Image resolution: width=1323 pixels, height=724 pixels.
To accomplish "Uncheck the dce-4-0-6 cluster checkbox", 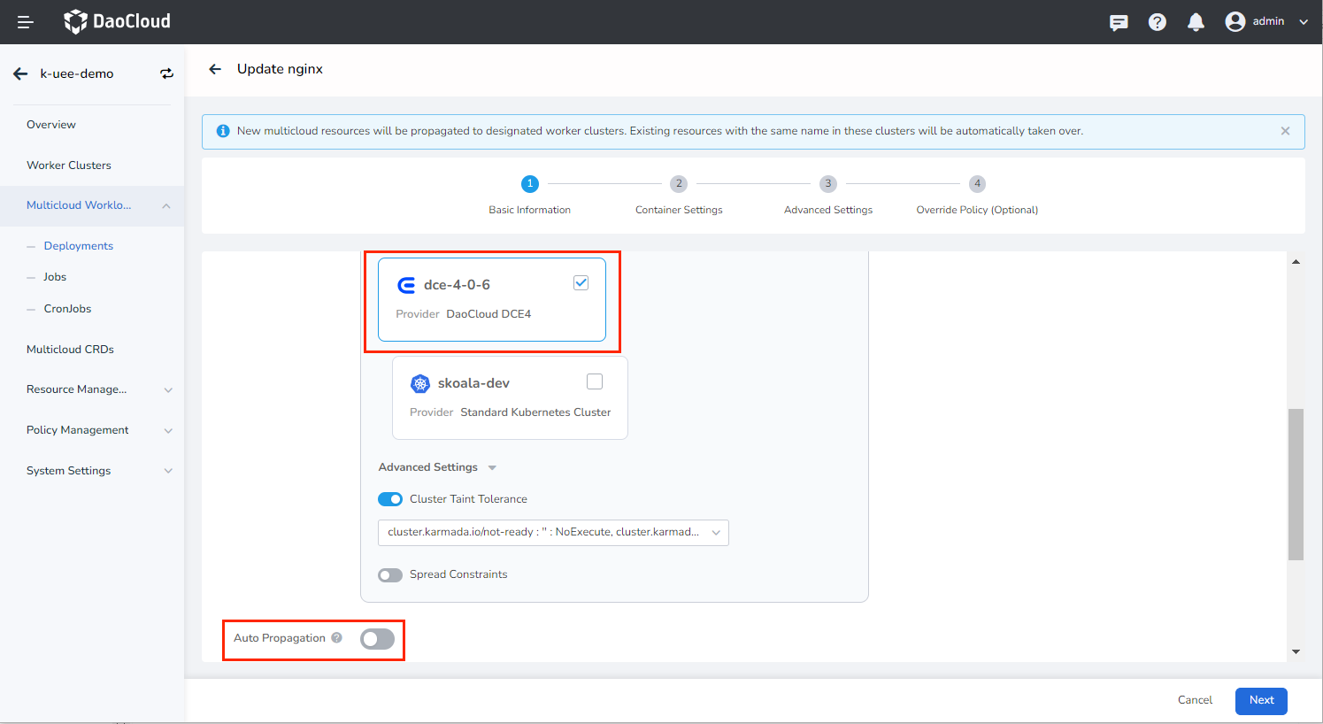I will click(581, 283).
